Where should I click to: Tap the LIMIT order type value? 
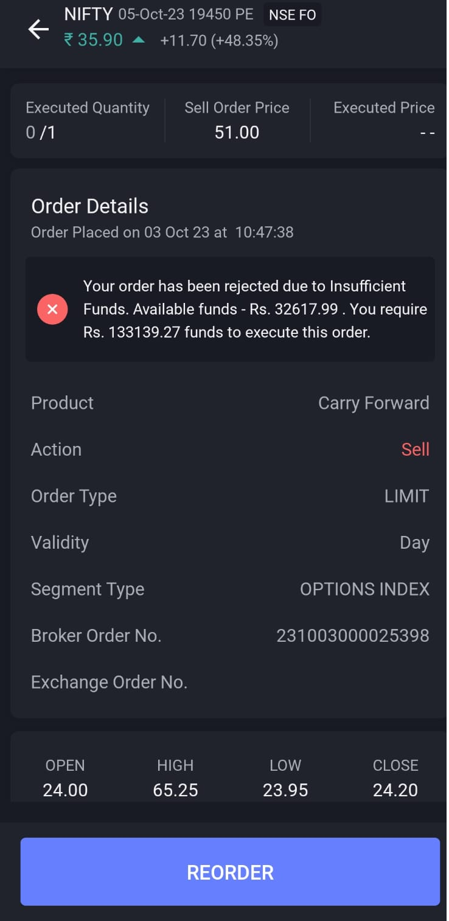pyautogui.click(x=406, y=496)
